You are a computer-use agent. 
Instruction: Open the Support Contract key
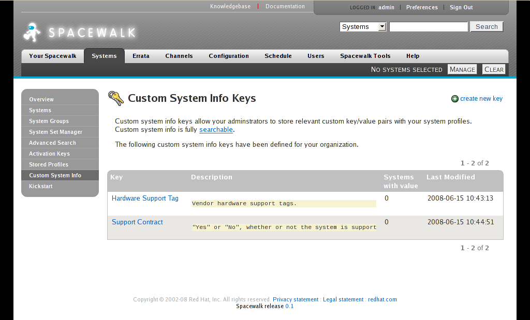137,222
